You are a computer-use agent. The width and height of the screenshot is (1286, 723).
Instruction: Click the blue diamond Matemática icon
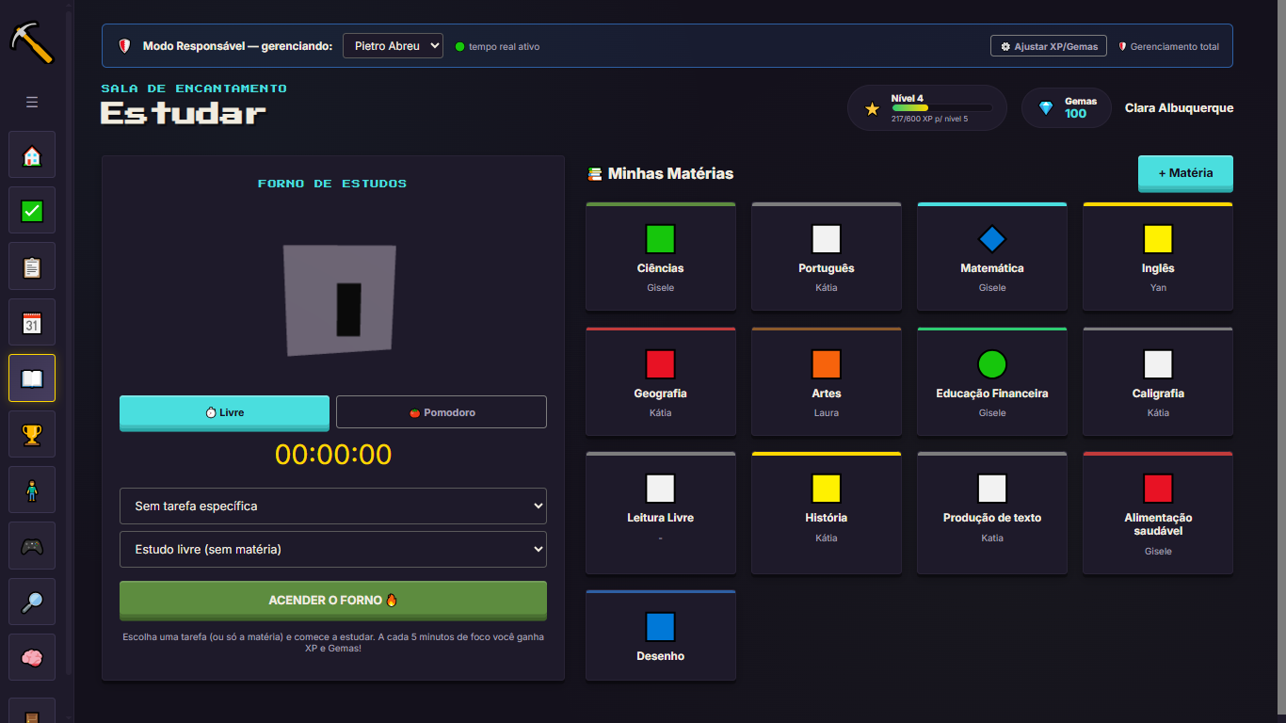pos(992,239)
